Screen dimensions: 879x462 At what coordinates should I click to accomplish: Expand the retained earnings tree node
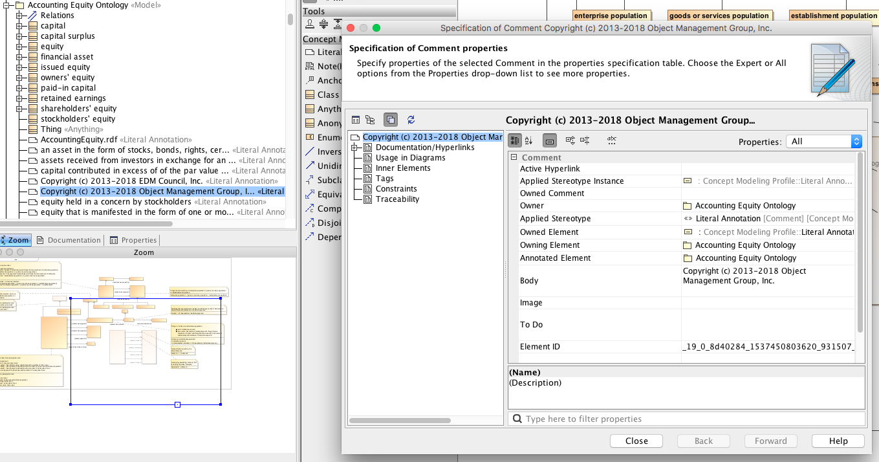point(19,98)
